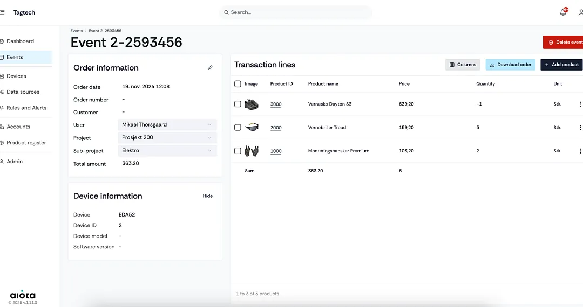Open the Sub-project dropdown Elektro
This screenshot has width=583, height=307.
pos(167,151)
